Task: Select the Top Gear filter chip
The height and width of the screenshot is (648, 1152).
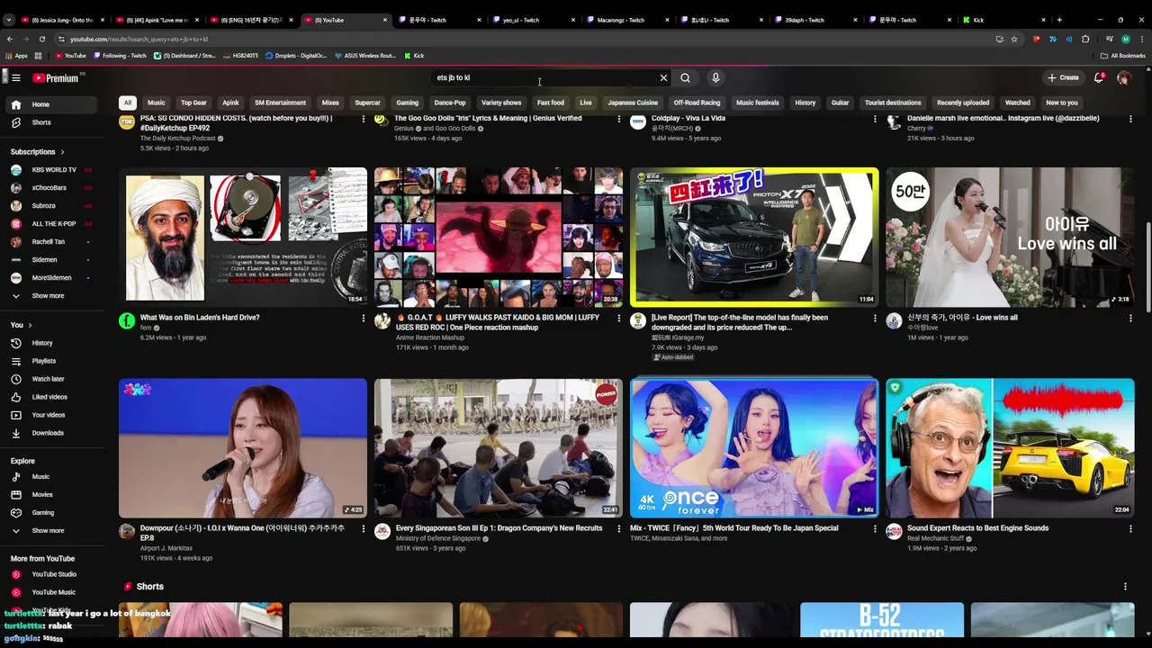Action: click(193, 103)
